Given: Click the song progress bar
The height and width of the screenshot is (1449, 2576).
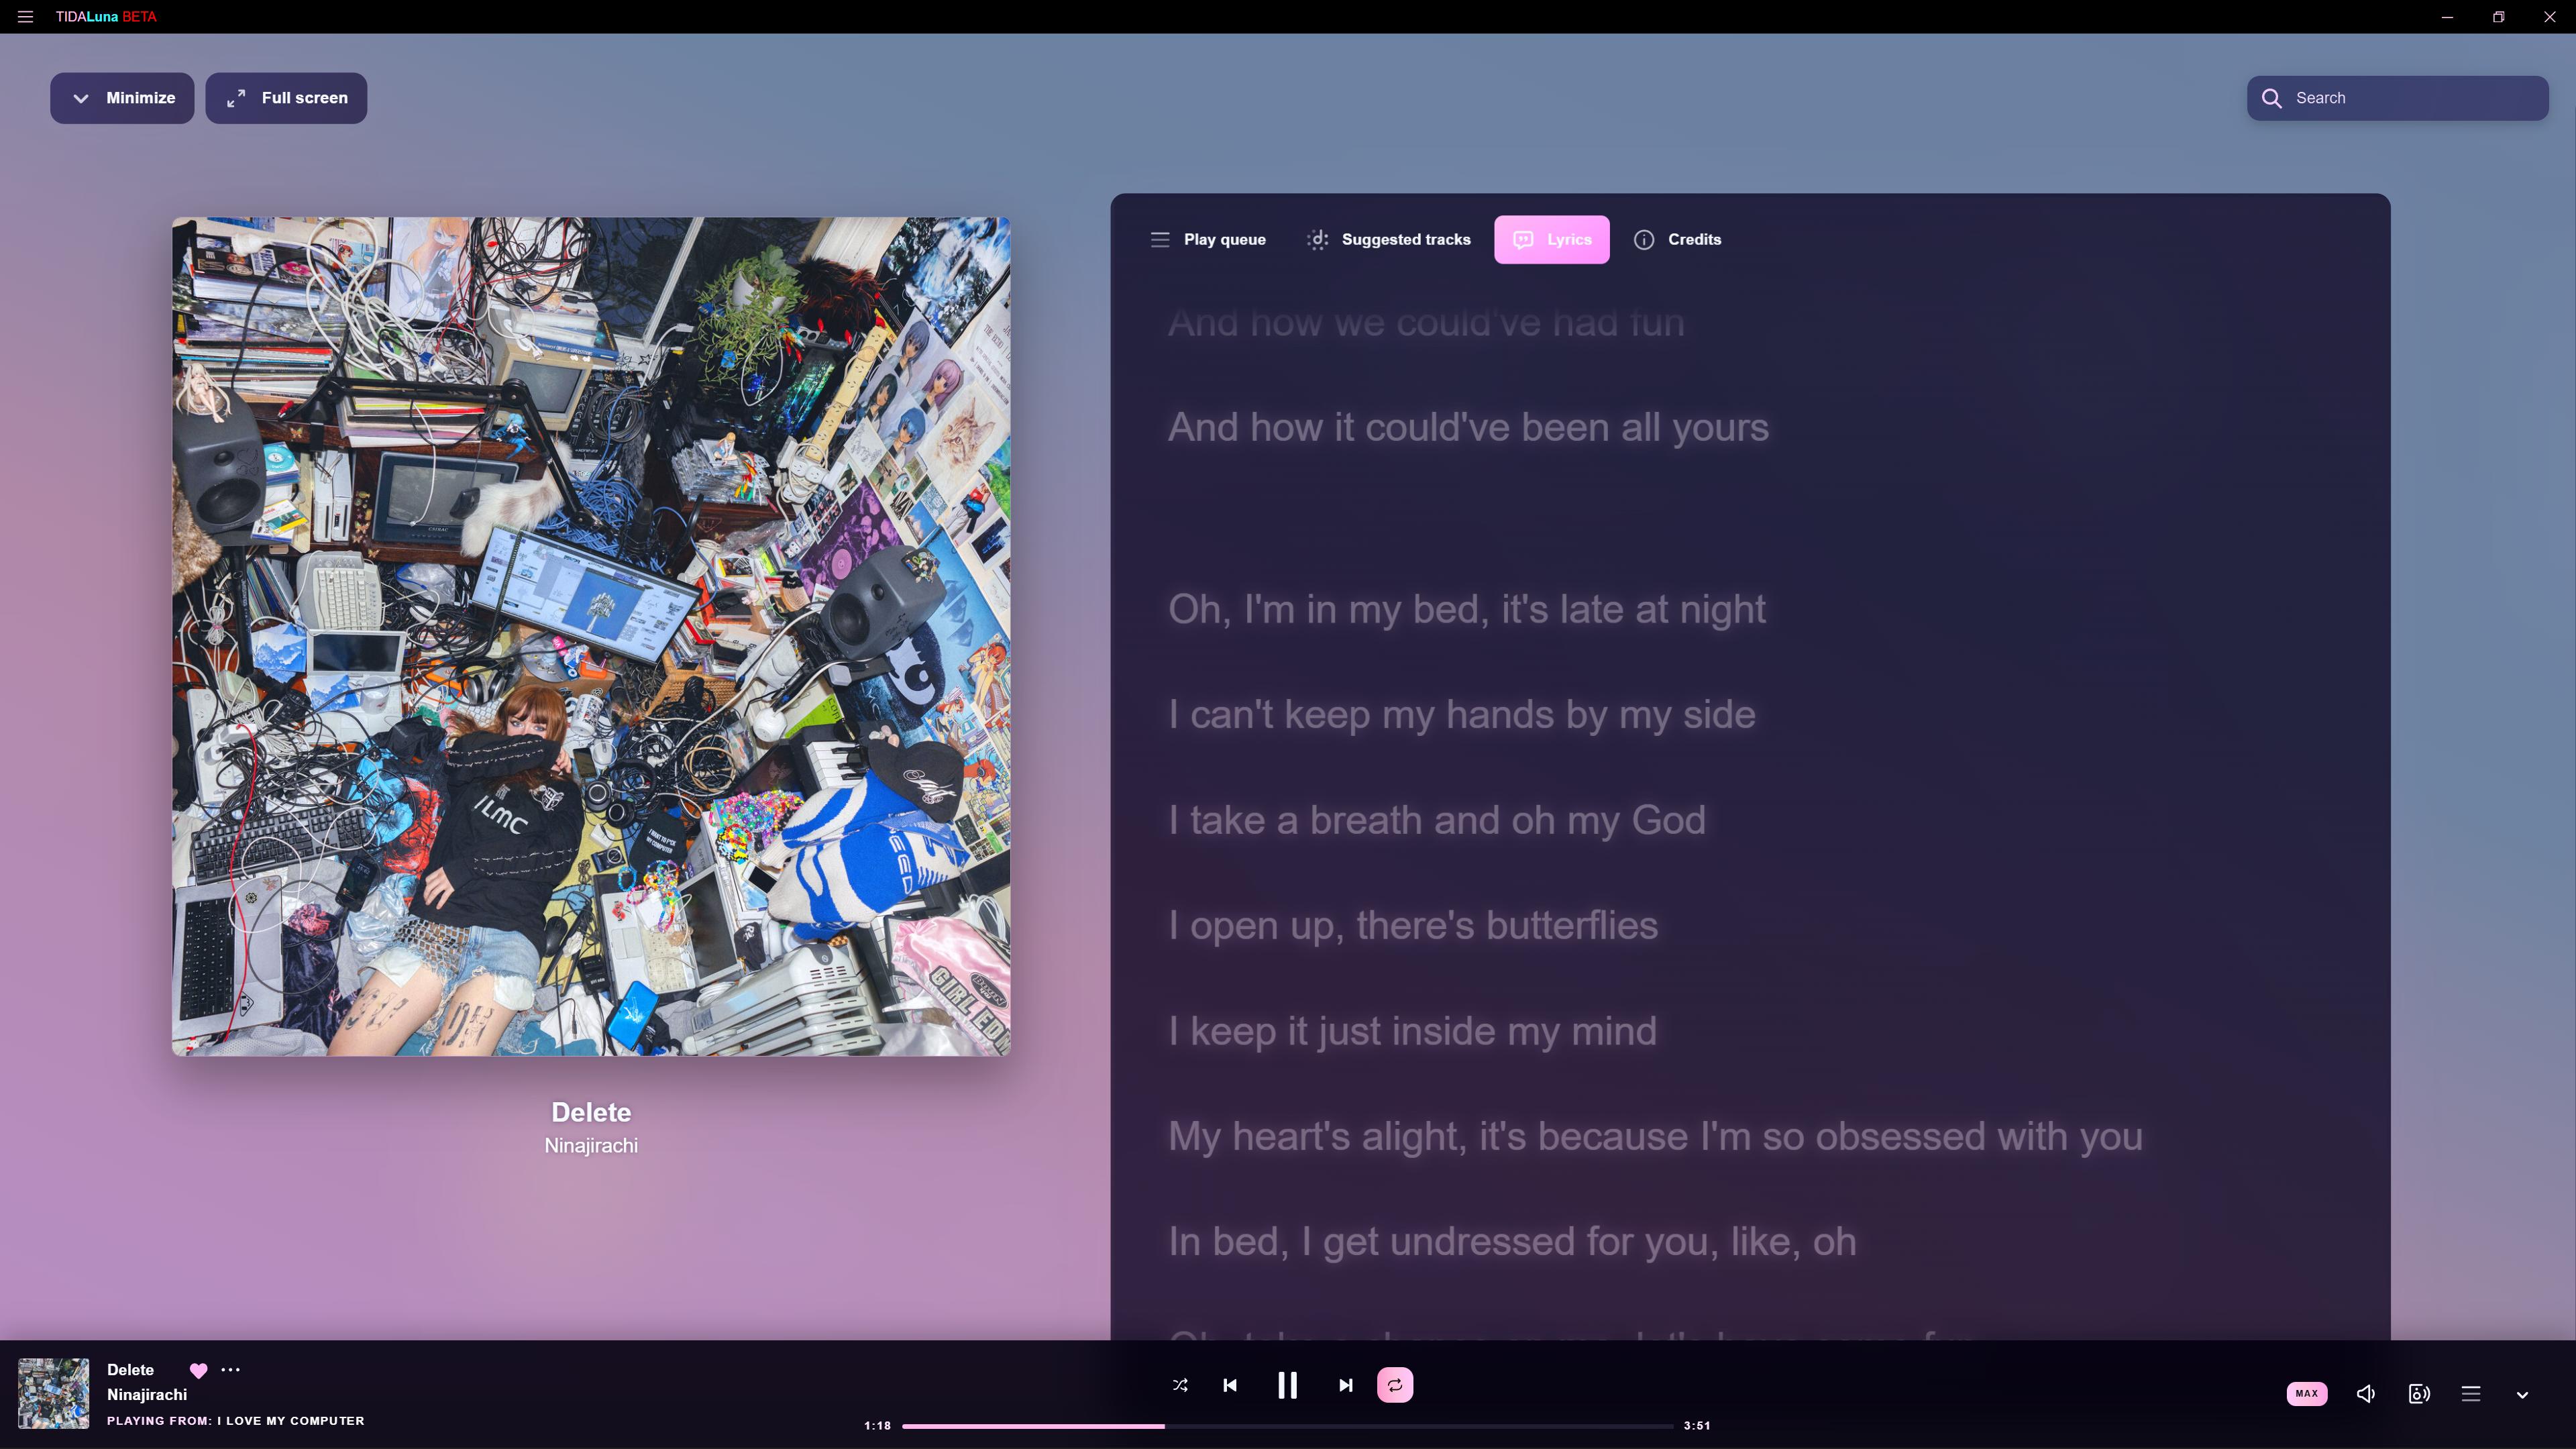Looking at the screenshot, I should click(1287, 1426).
